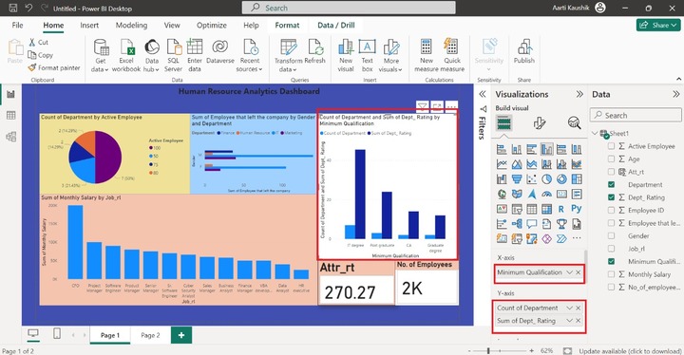Image resolution: width=684 pixels, height=355 pixels.
Task: Collapse the Visualizations pane
Action: [x=579, y=94]
